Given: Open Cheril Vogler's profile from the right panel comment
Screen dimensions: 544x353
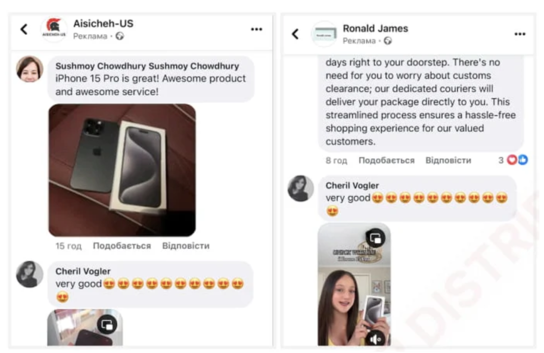Looking at the screenshot, I should click(x=352, y=185).
